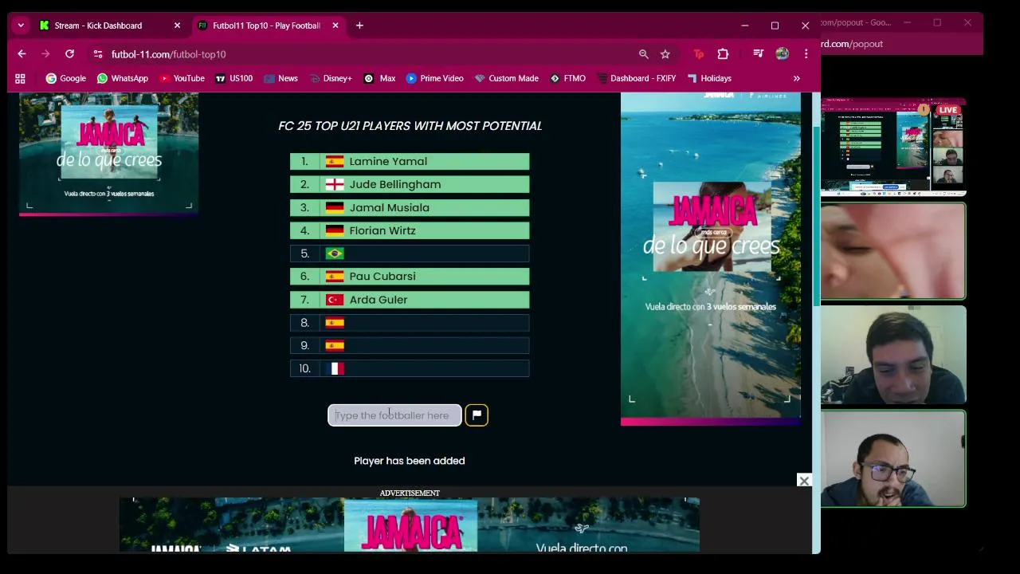Click the LIVE stream preview thumbnail
This screenshot has width=1020, height=574.
[x=893, y=147]
